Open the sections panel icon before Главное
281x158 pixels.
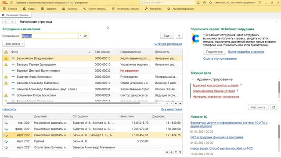[4, 9]
